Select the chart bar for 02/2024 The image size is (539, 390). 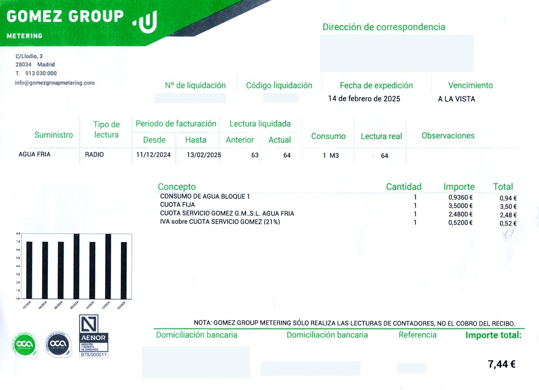coord(29,270)
